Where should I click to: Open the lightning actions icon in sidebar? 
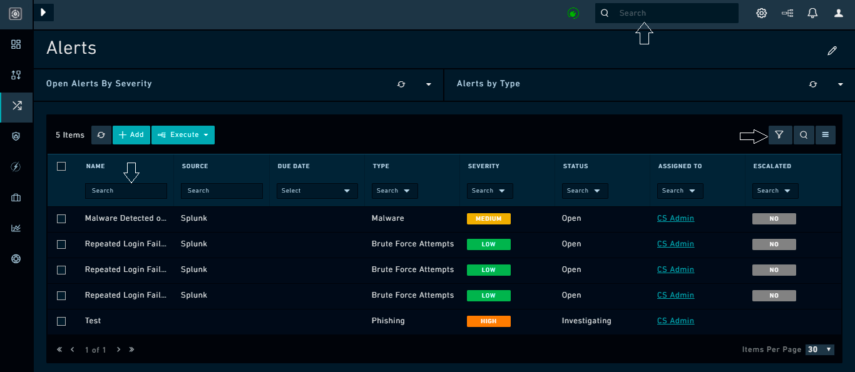(x=16, y=167)
